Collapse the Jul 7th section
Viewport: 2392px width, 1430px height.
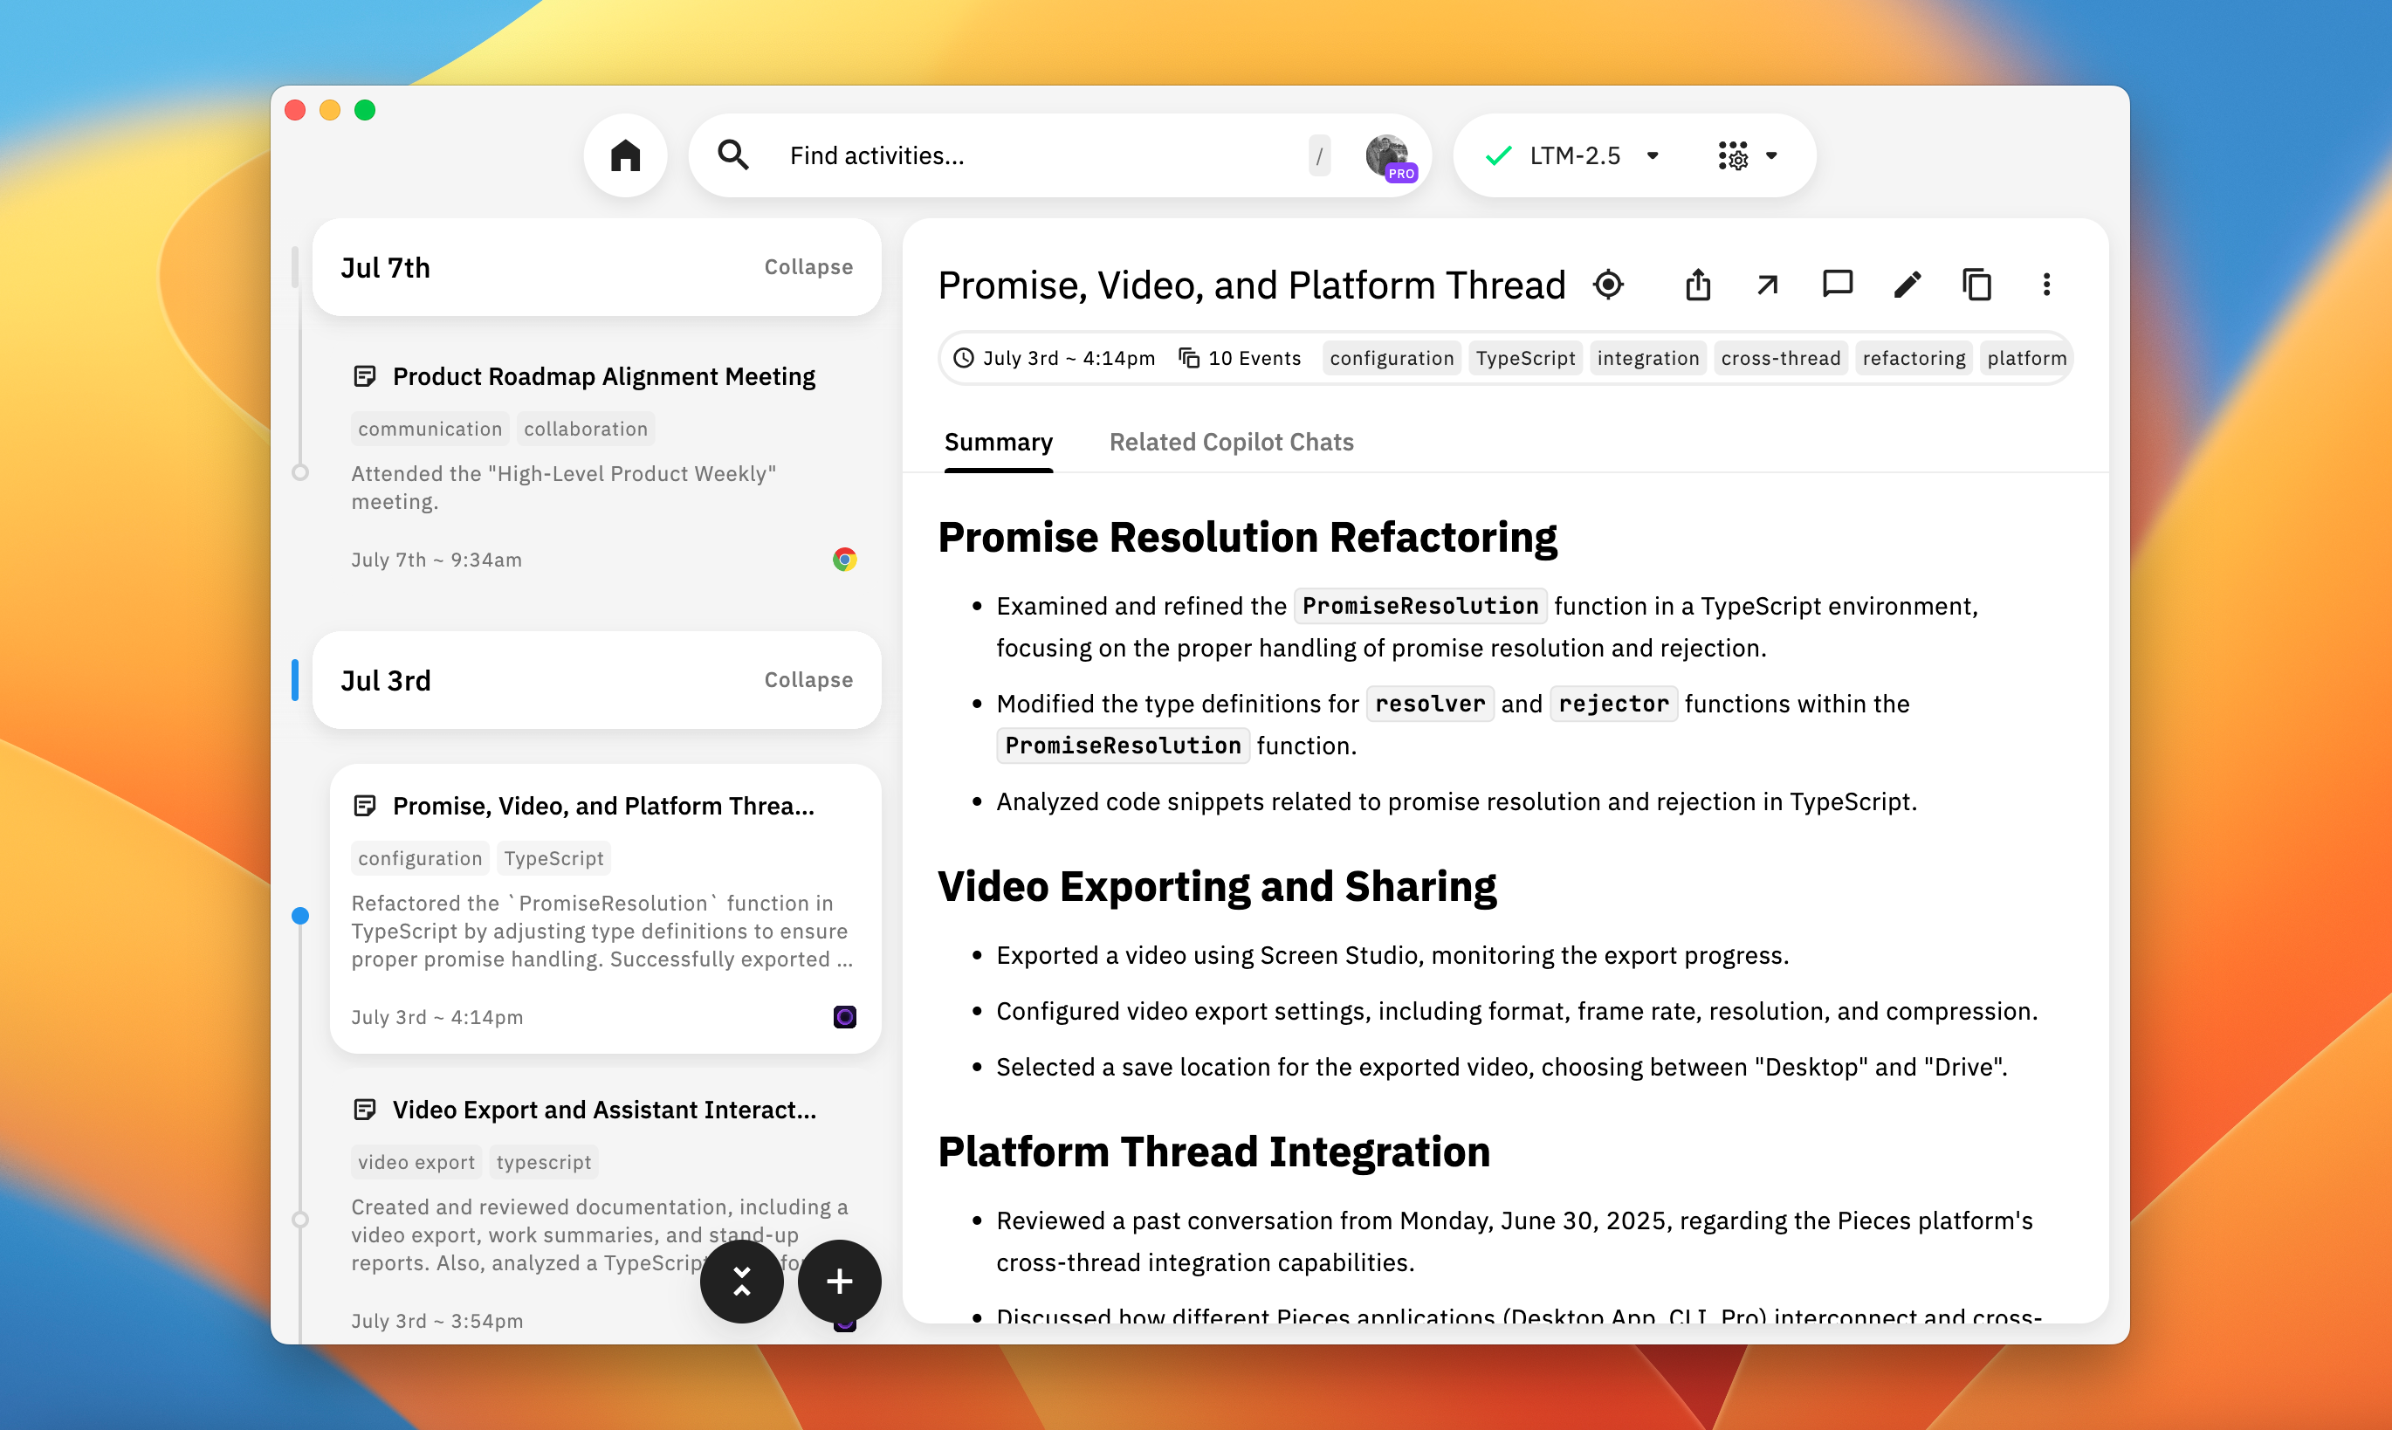(x=808, y=267)
